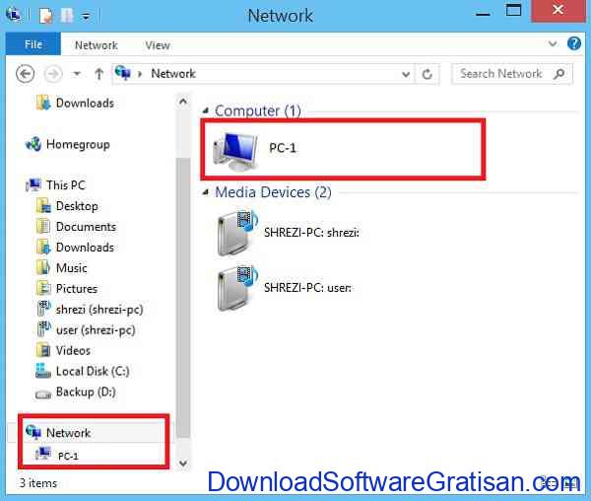
Task: Click the Homegroup icon in sidebar
Action: pos(33,144)
